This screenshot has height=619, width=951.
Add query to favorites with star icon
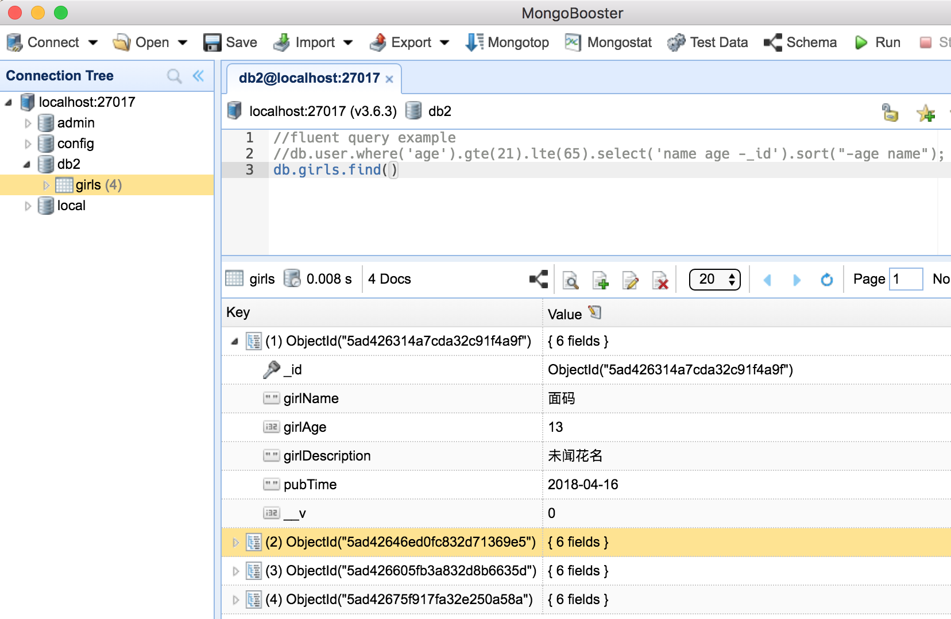tap(926, 113)
